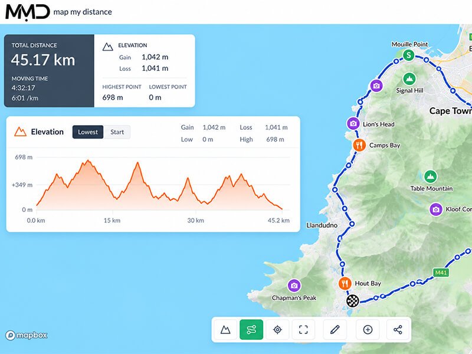Enter fullscreen map view
This screenshot has width=472, height=354.
(x=303, y=330)
